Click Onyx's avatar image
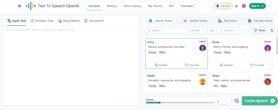Screen dimensions: 278x110 [268, 82]
